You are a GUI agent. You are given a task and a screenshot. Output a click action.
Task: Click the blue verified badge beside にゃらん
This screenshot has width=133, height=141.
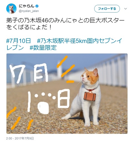pyautogui.click(x=37, y=6)
